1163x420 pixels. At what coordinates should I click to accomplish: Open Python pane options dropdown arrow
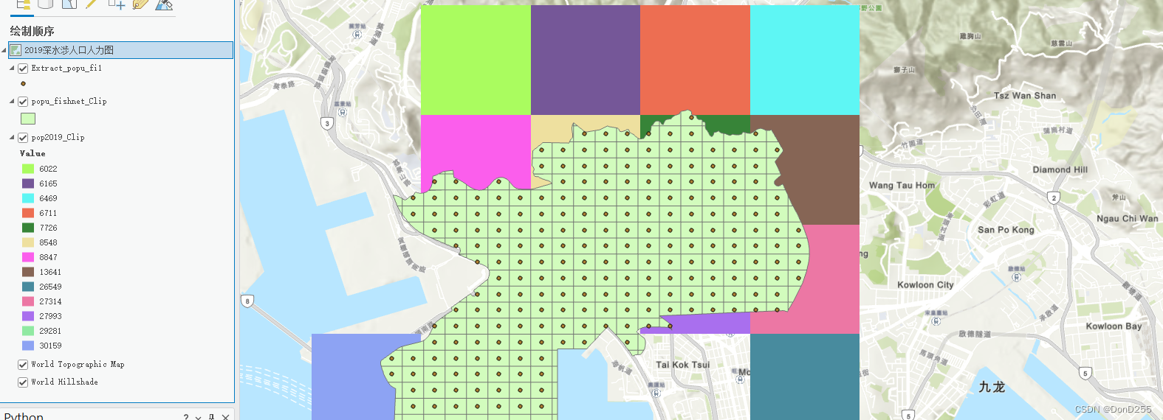199,417
